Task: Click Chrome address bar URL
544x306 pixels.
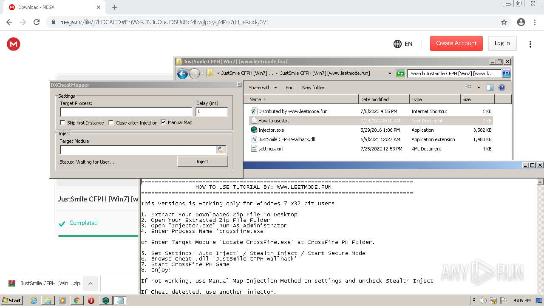Action: click(x=164, y=22)
